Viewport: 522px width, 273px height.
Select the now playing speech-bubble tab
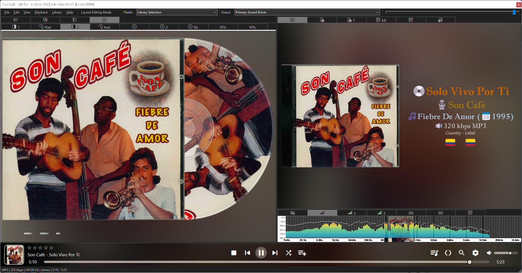tap(104, 20)
